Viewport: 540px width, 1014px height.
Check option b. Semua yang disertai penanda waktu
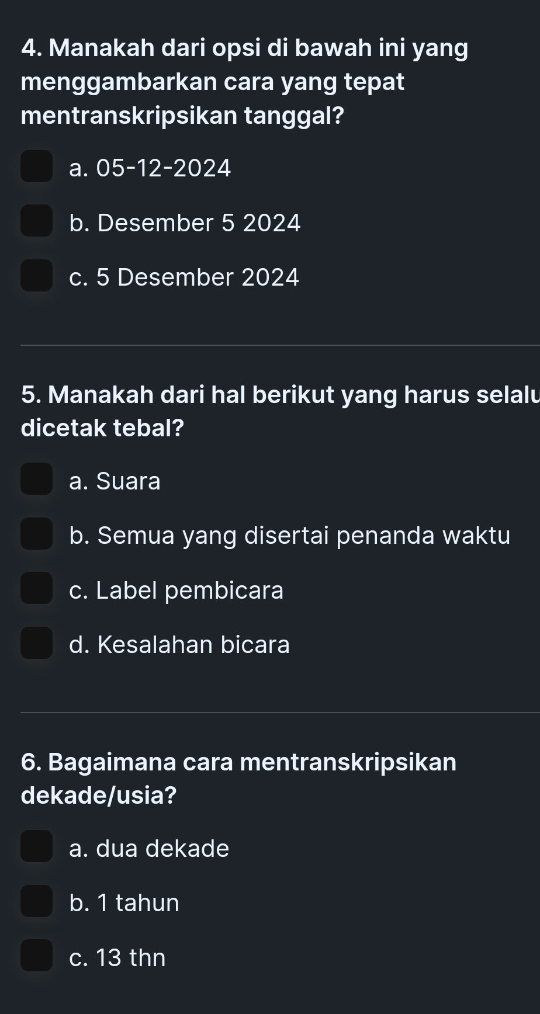[x=36, y=535]
